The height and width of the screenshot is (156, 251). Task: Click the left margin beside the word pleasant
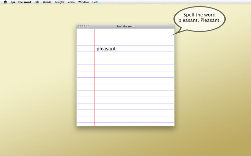coord(85,49)
